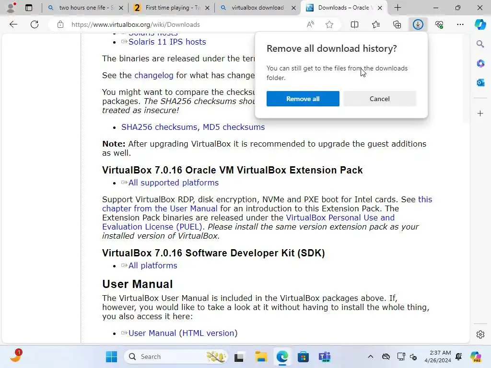Viewport: 491px width, 368px height.
Task: Open User Manual (HTML version) link
Action: pyautogui.click(x=183, y=333)
